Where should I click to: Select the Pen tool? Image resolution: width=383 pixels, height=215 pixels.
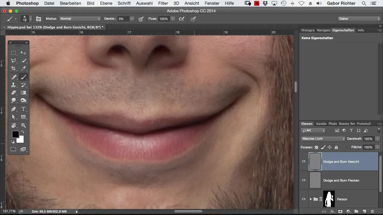tap(14, 109)
